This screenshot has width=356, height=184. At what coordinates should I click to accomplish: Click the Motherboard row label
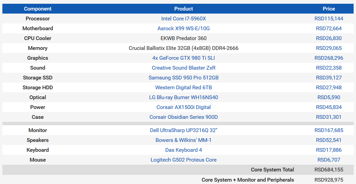[38, 29]
